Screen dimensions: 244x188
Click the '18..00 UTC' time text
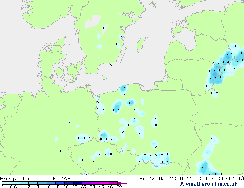(201, 179)
